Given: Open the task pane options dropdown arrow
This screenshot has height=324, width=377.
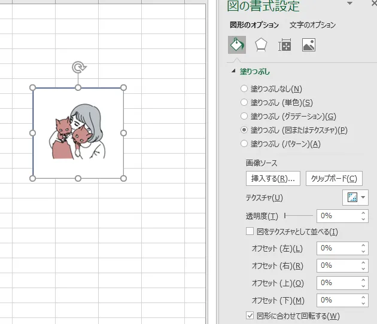Looking at the screenshot, I should 350,4.
